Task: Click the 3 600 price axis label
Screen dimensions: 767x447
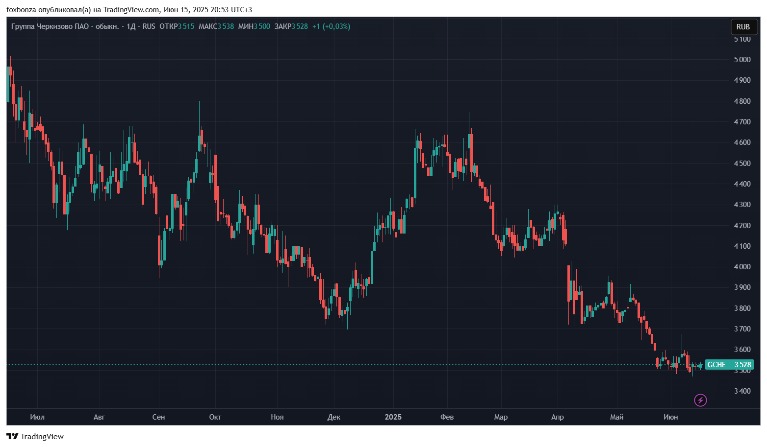Action: [742, 350]
